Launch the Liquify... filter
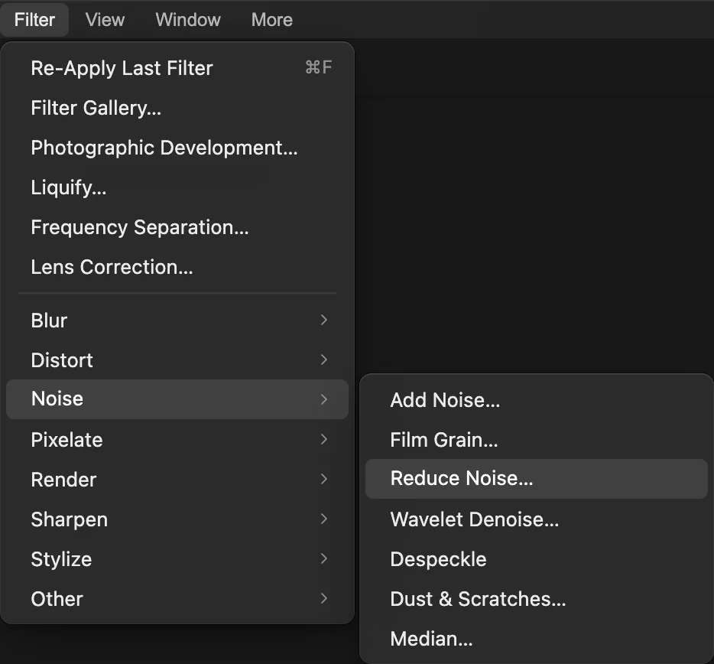The height and width of the screenshot is (664, 714). pos(177,187)
